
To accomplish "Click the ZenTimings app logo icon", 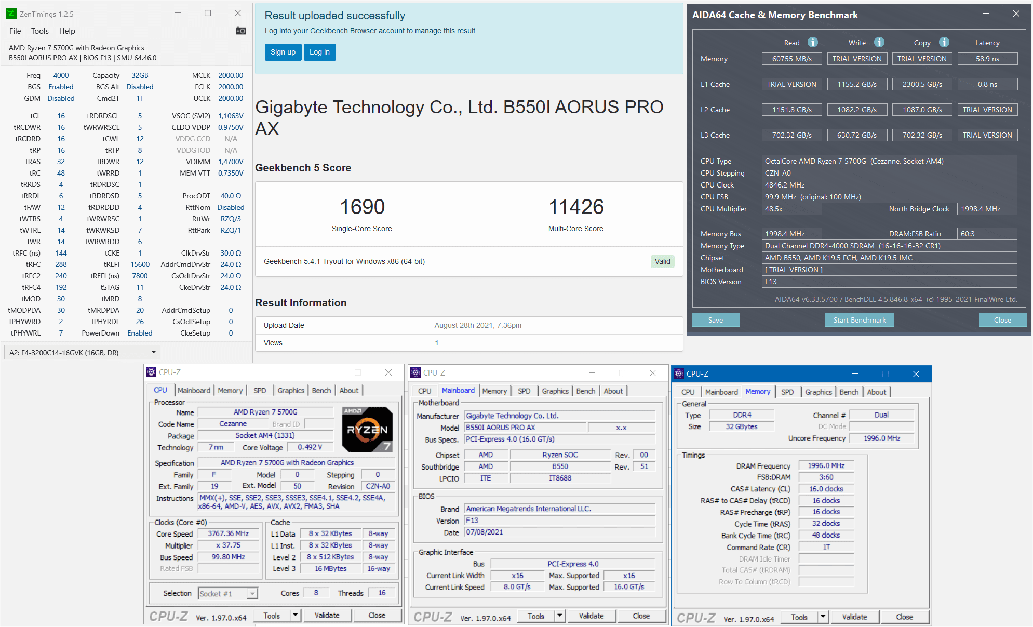I will point(11,14).
